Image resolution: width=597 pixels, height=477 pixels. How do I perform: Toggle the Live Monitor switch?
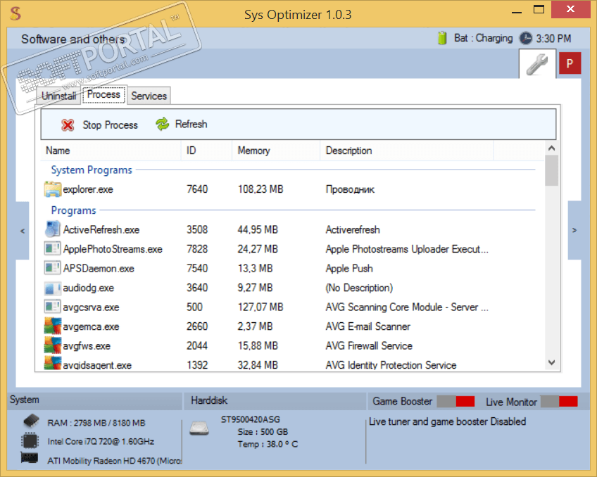click(559, 401)
